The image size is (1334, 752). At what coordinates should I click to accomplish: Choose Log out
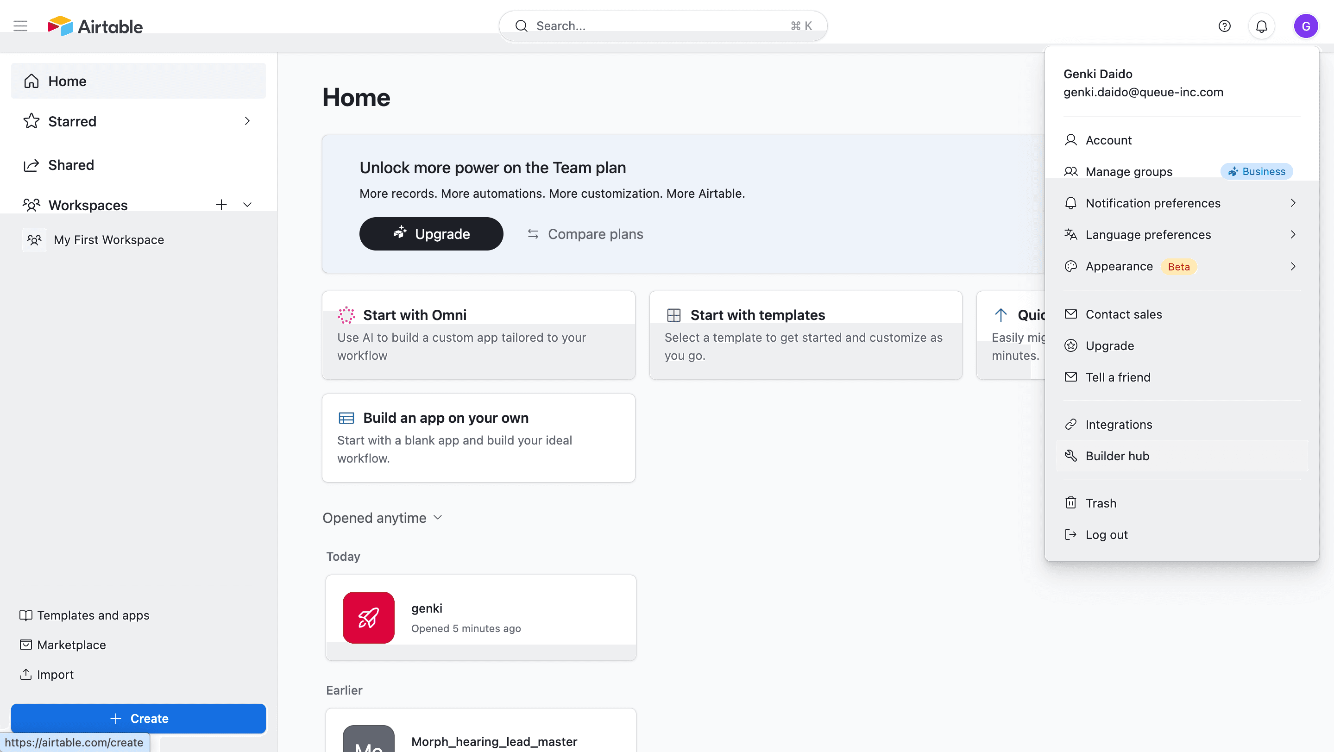[1182, 535]
